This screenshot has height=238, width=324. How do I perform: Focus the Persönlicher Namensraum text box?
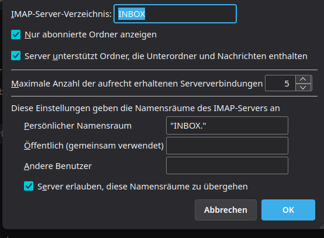tap(227, 125)
